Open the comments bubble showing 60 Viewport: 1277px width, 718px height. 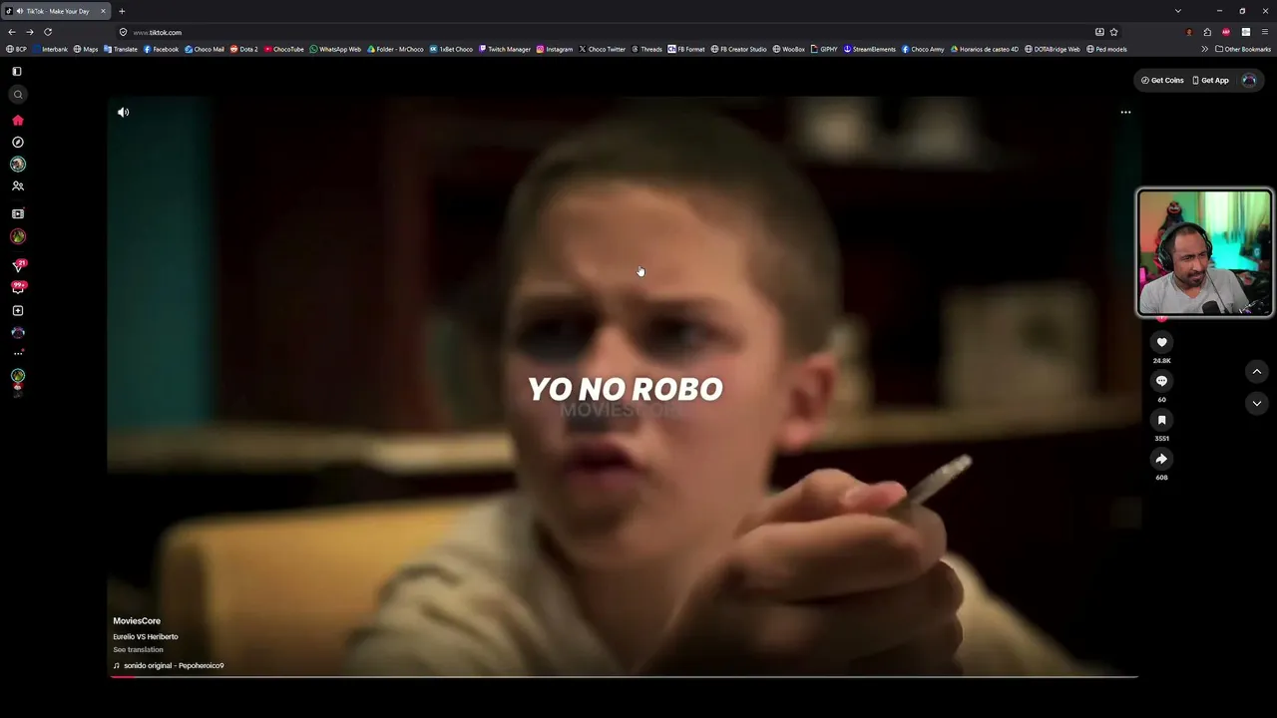1161,381
